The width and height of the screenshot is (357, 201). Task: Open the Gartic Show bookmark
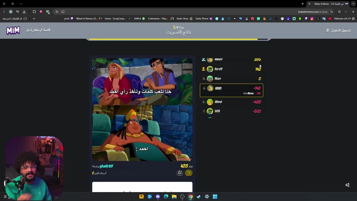pos(184,19)
